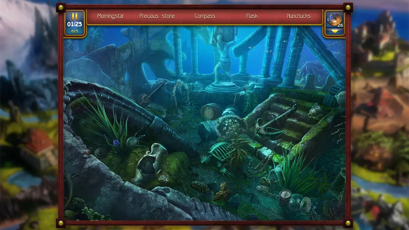Click the ribcage skeleton

click(x=220, y=151)
